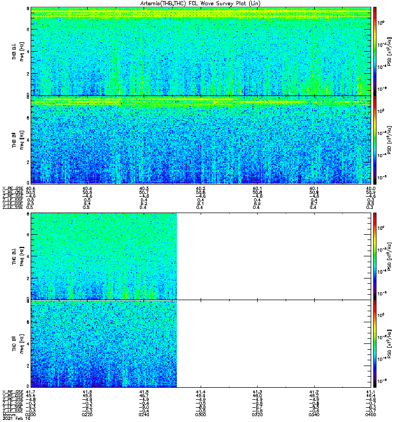Screen dimensions: 396x422
Task: Select the THC B-perpendicular spectrogram data region
Action: [103, 256]
